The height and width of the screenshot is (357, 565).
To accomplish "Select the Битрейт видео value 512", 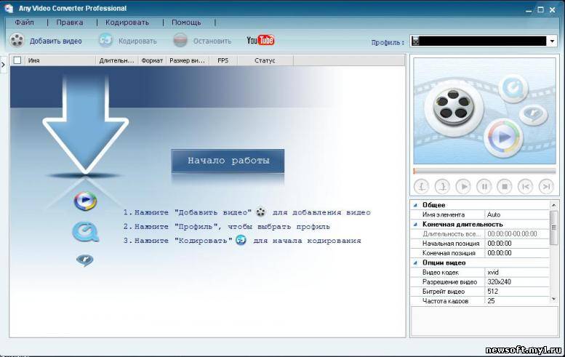I will click(x=517, y=292).
